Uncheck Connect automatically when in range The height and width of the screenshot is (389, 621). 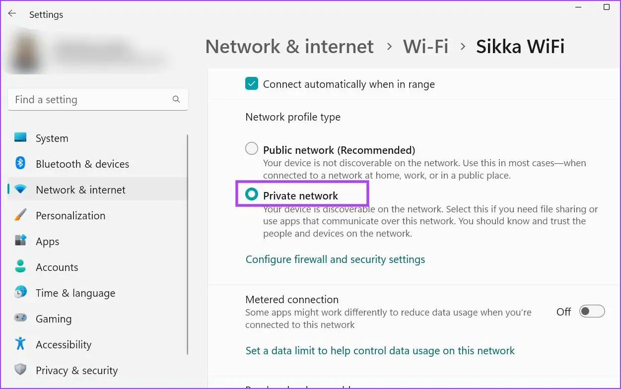click(252, 83)
